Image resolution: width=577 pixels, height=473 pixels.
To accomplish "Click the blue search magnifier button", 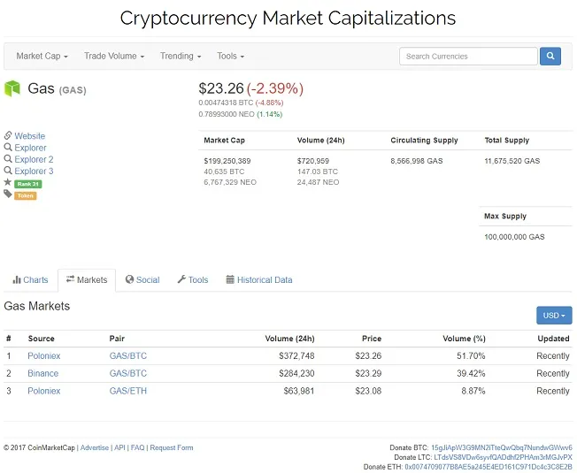I will [x=550, y=57].
